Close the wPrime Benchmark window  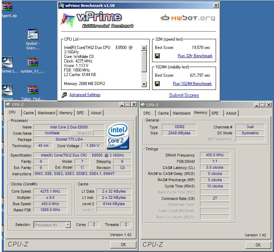tap(216, 6)
